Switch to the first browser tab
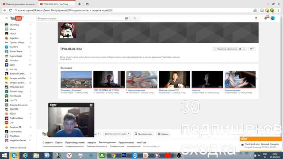Viewport: 283px width, 159px height. (x=19, y=4)
